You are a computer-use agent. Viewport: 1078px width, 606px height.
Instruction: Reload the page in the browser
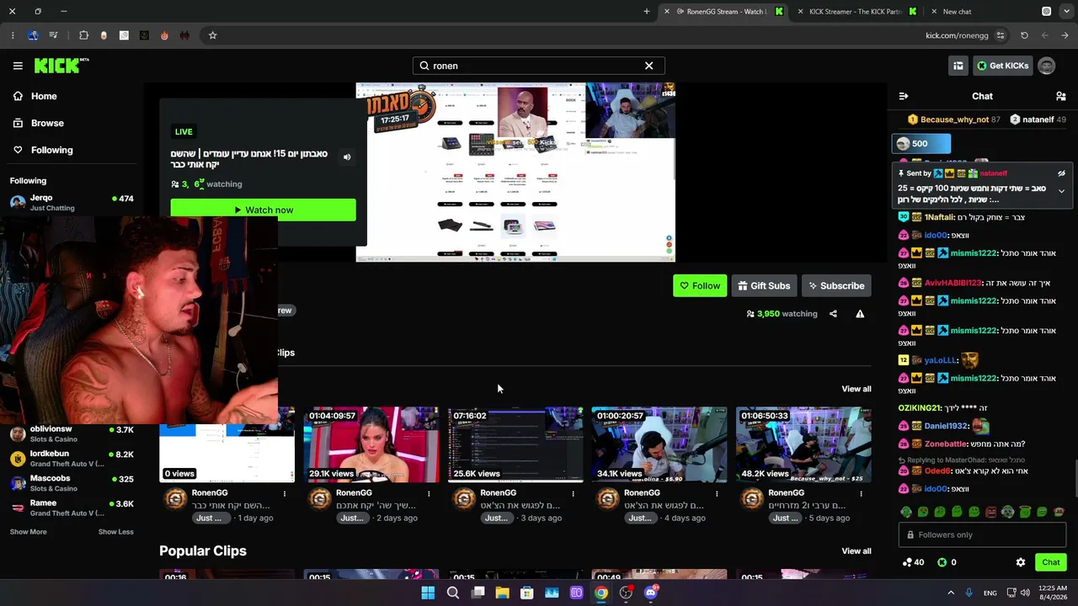[1024, 35]
